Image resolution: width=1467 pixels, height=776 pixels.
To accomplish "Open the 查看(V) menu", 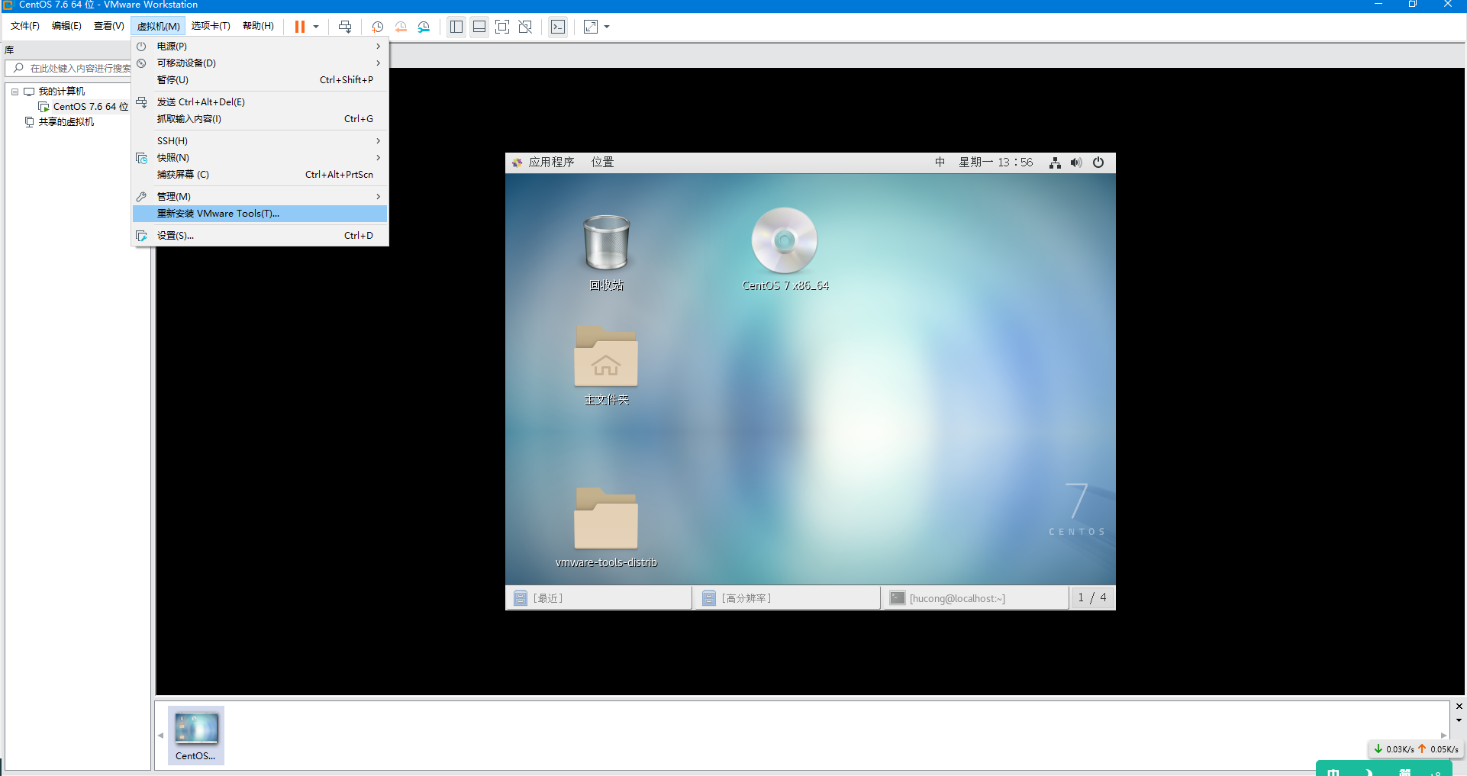I will (x=108, y=26).
